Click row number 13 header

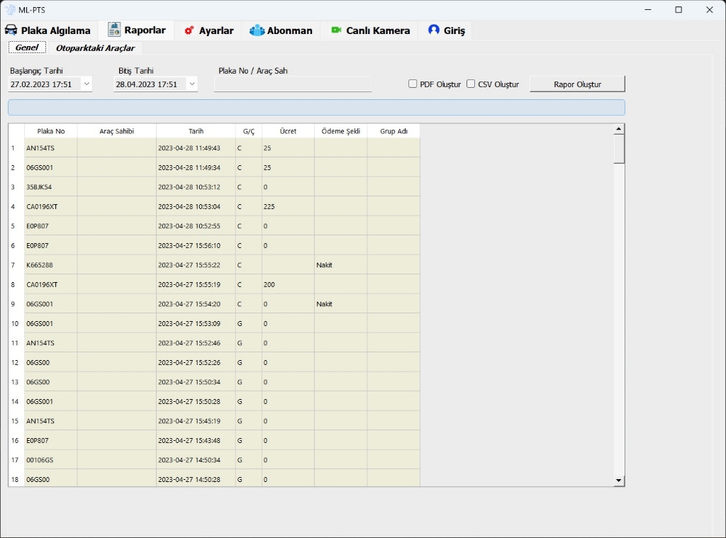tap(16, 382)
